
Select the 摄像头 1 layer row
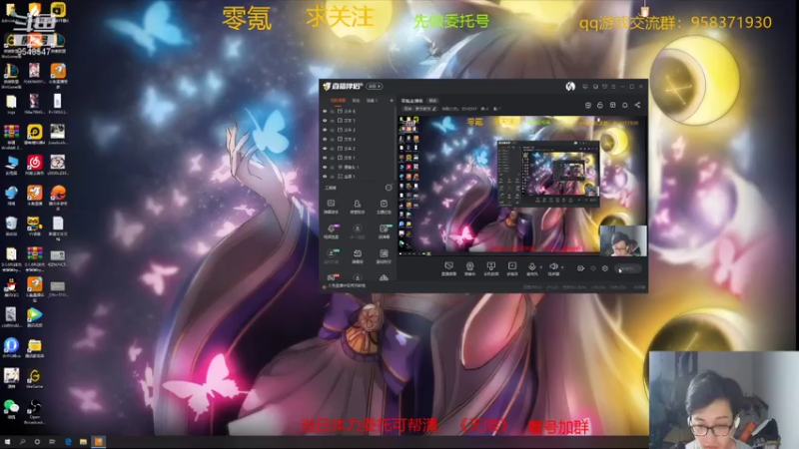click(359, 167)
